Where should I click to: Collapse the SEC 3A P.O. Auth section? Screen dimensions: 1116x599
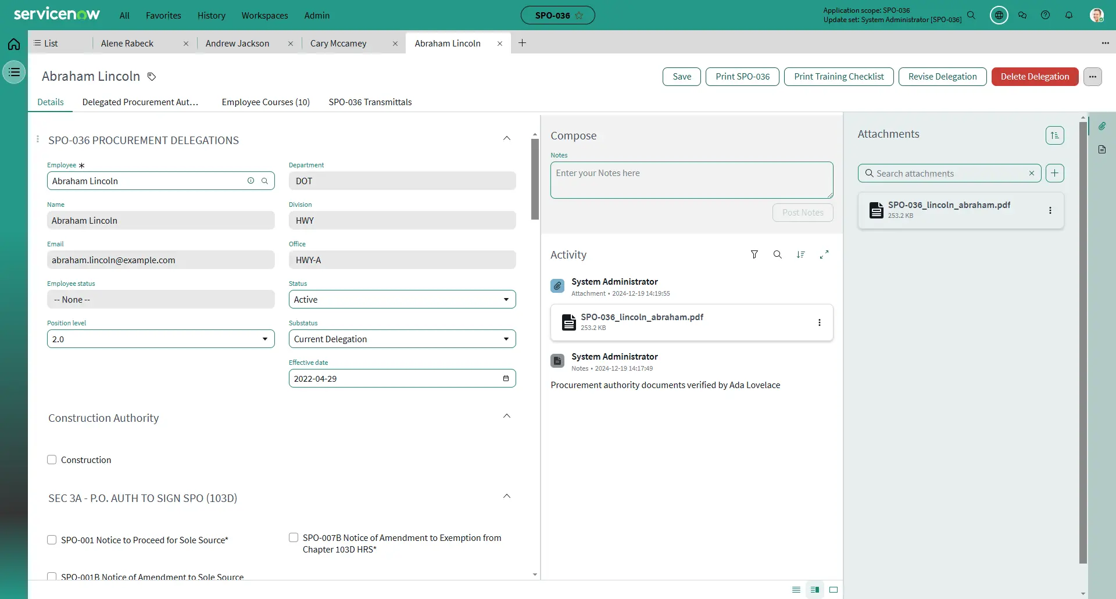506,496
